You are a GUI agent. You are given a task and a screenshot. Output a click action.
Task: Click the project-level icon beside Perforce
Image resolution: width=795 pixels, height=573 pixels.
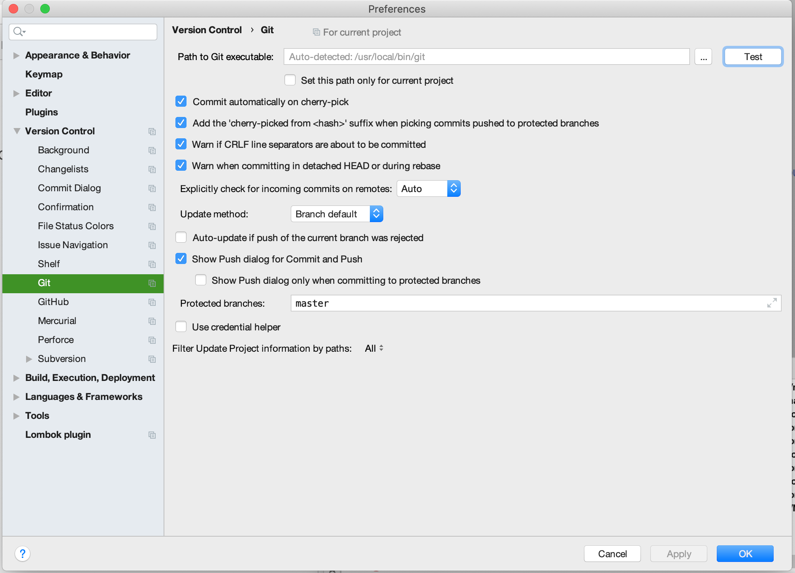(152, 340)
